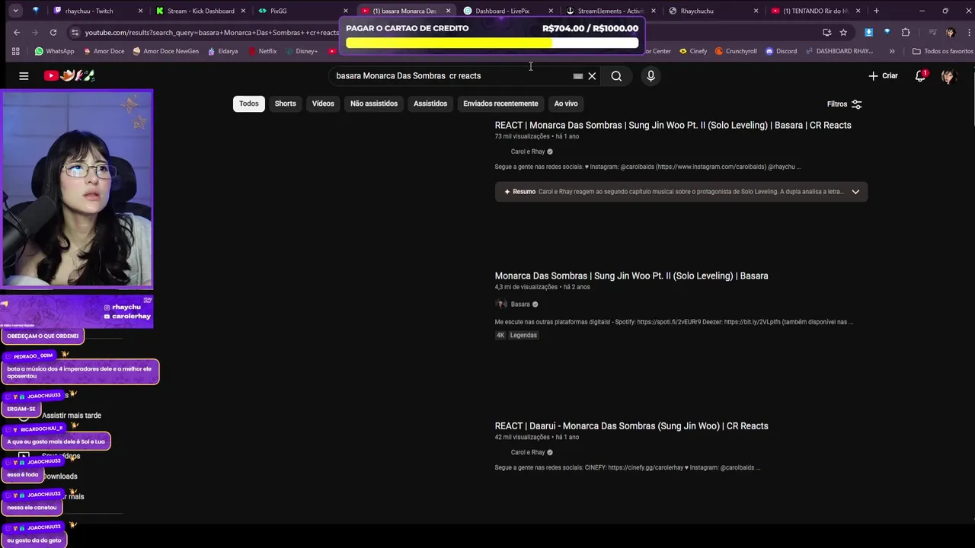Bookmark this page with the star icon
Screen dimensions: 975x548
[x=843, y=33]
